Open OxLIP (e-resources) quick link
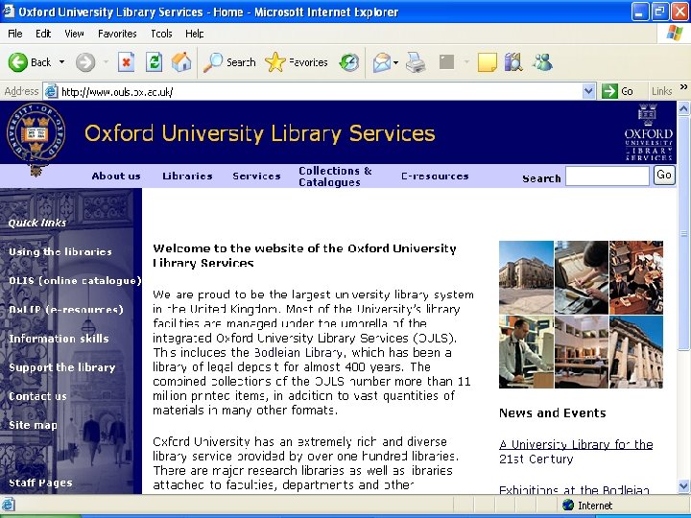This screenshot has width=691, height=518. 66,310
